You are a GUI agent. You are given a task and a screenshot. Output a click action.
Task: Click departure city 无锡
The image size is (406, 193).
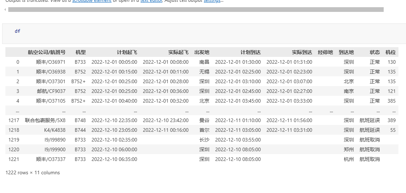pyautogui.click(x=204, y=72)
